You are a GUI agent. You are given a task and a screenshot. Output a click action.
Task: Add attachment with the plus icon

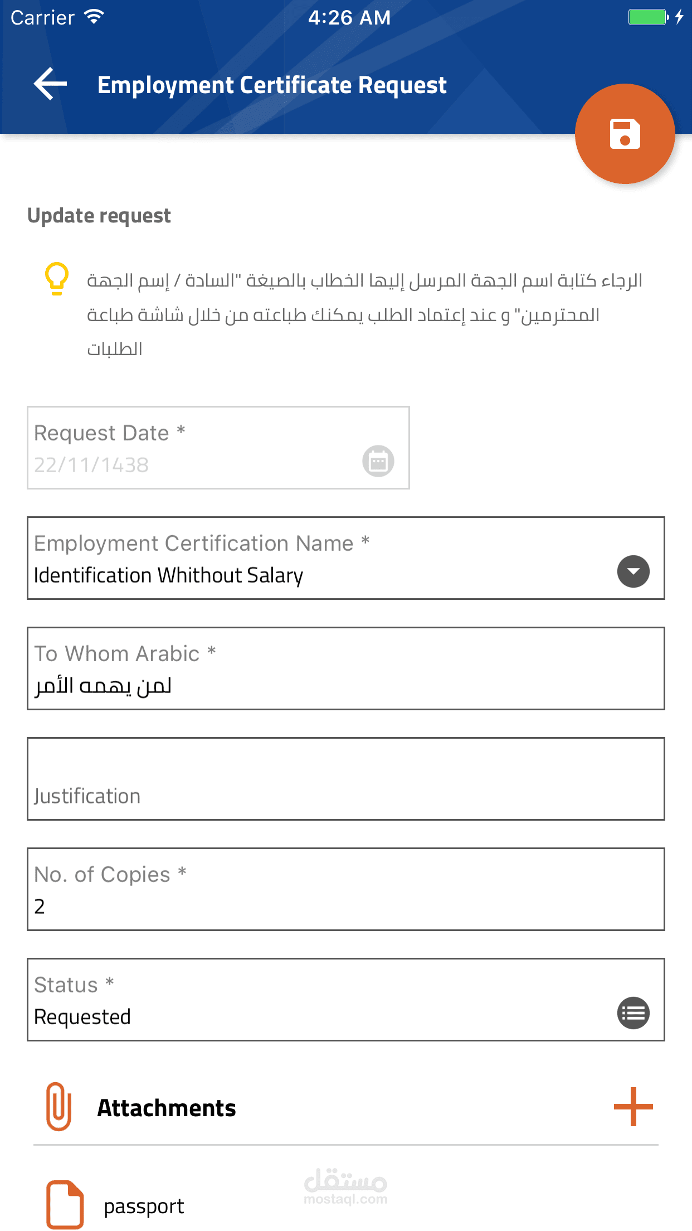(x=633, y=1107)
